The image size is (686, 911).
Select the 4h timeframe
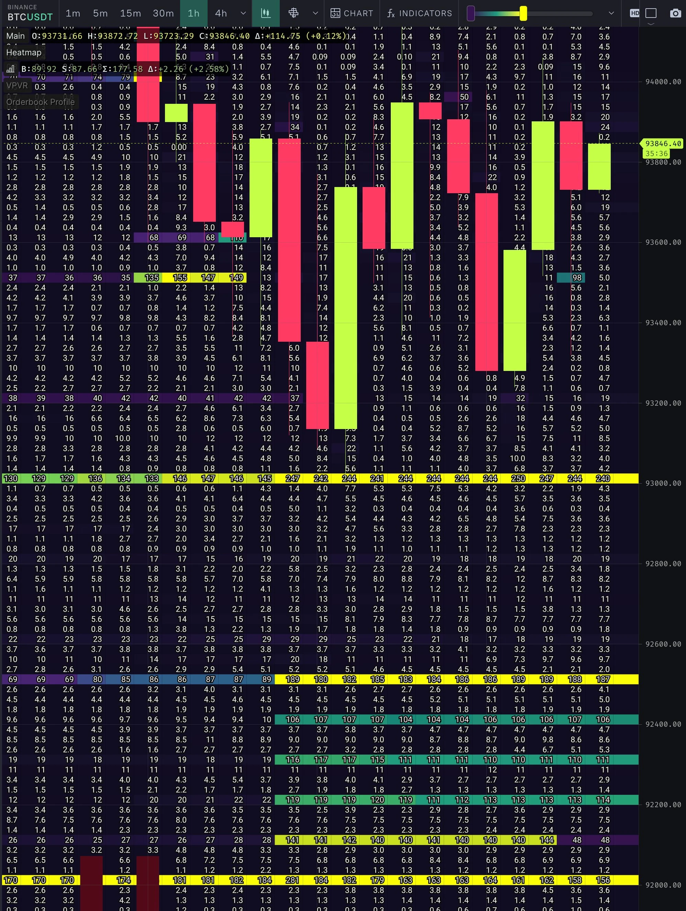(x=221, y=13)
